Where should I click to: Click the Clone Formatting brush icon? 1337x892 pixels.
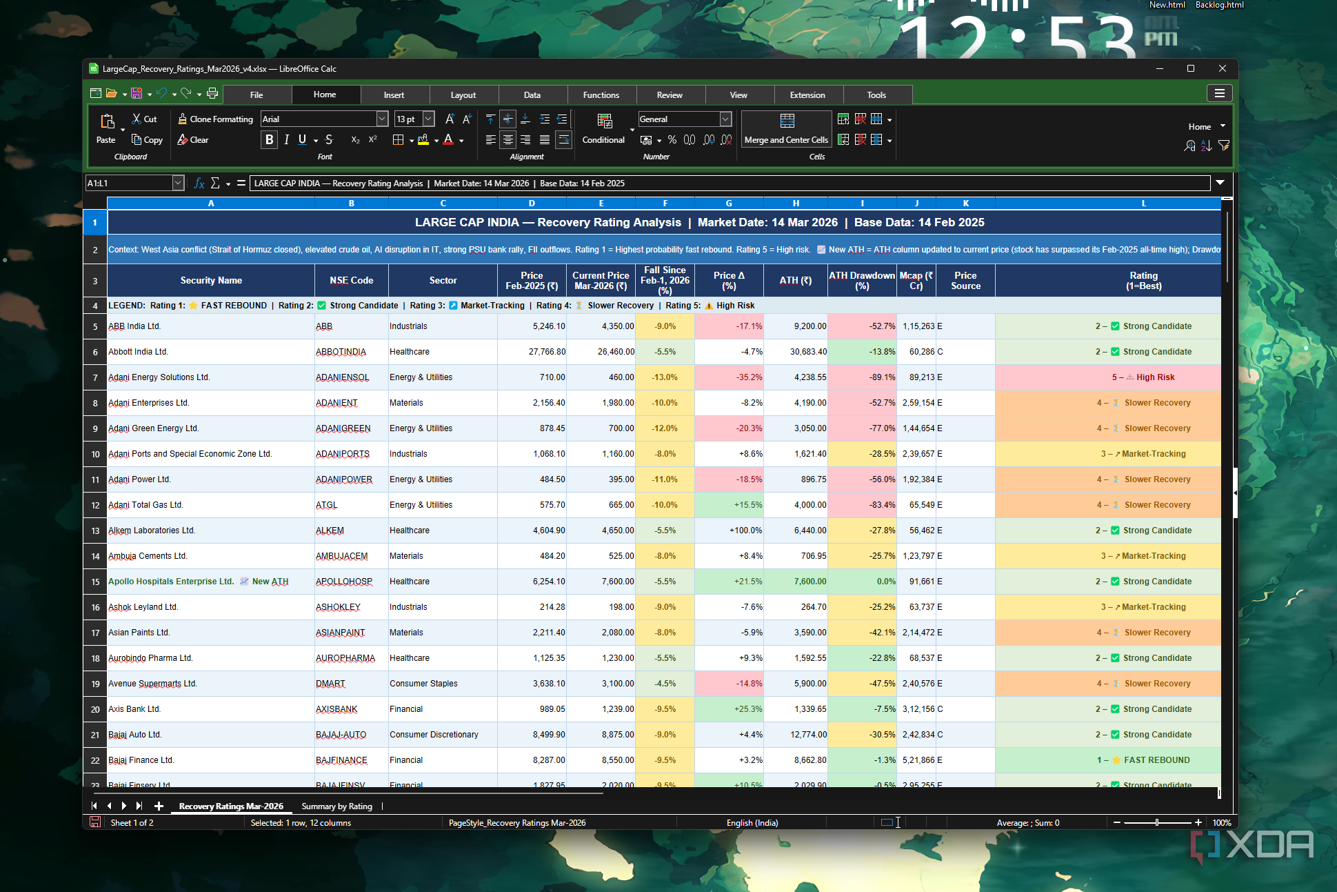(182, 119)
